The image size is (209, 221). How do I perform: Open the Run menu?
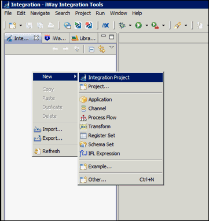(x=100, y=13)
